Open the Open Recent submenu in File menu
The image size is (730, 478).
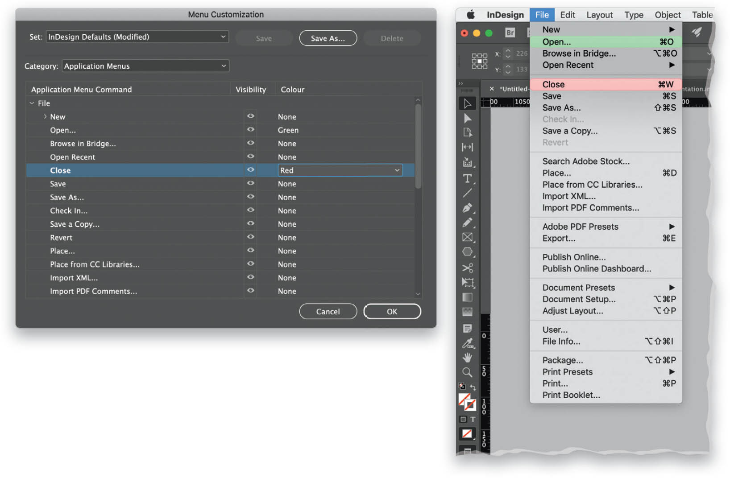(606, 65)
